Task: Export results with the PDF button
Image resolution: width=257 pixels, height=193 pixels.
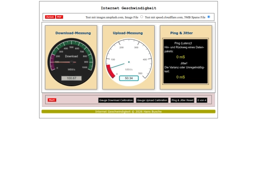Action: pyautogui.click(x=59, y=17)
